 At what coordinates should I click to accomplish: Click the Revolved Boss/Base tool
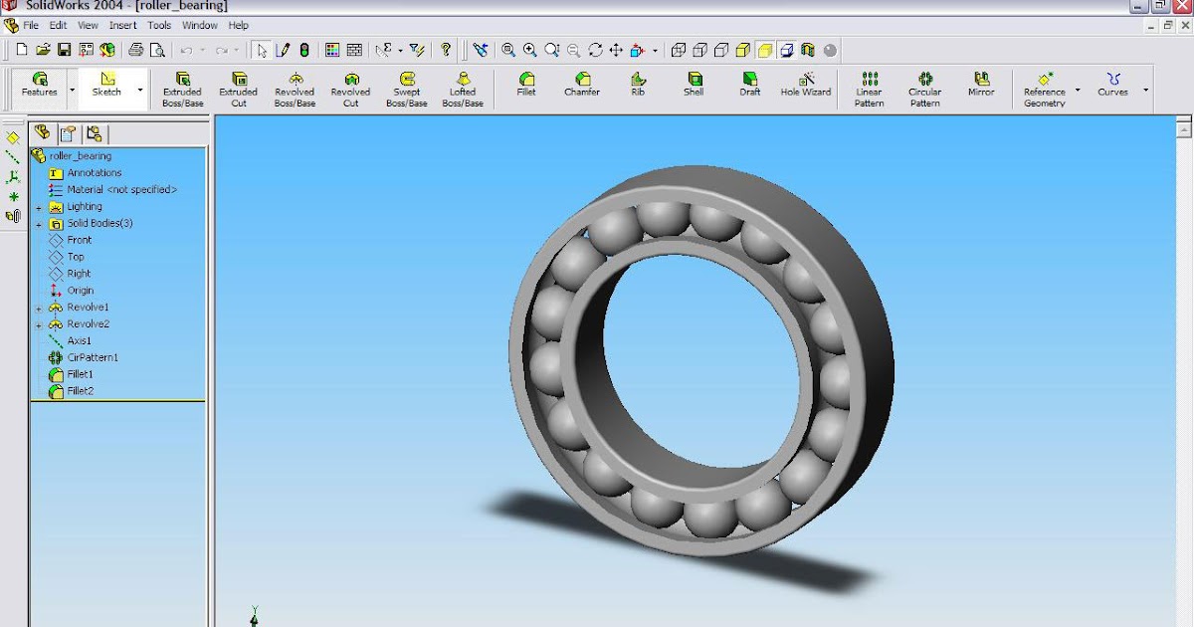tap(295, 90)
